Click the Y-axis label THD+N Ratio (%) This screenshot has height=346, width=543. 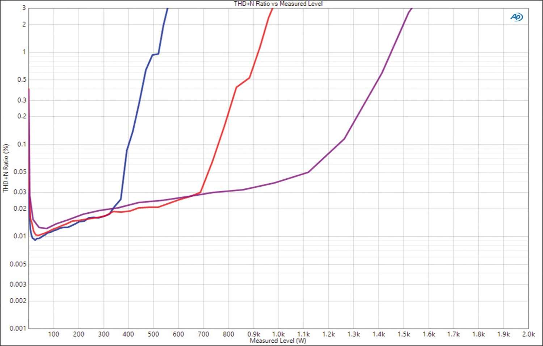(x=5, y=168)
